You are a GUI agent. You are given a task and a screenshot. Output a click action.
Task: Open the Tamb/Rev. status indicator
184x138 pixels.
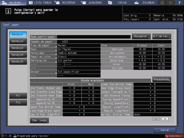(x=174, y=136)
